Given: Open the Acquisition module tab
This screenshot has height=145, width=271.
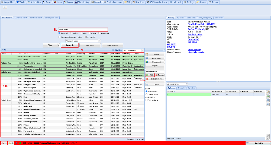Looking at the screenshot, I should point(8,2).
